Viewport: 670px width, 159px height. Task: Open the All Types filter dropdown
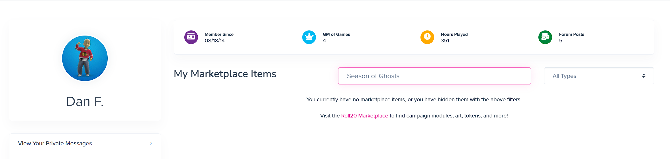pyautogui.click(x=598, y=76)
